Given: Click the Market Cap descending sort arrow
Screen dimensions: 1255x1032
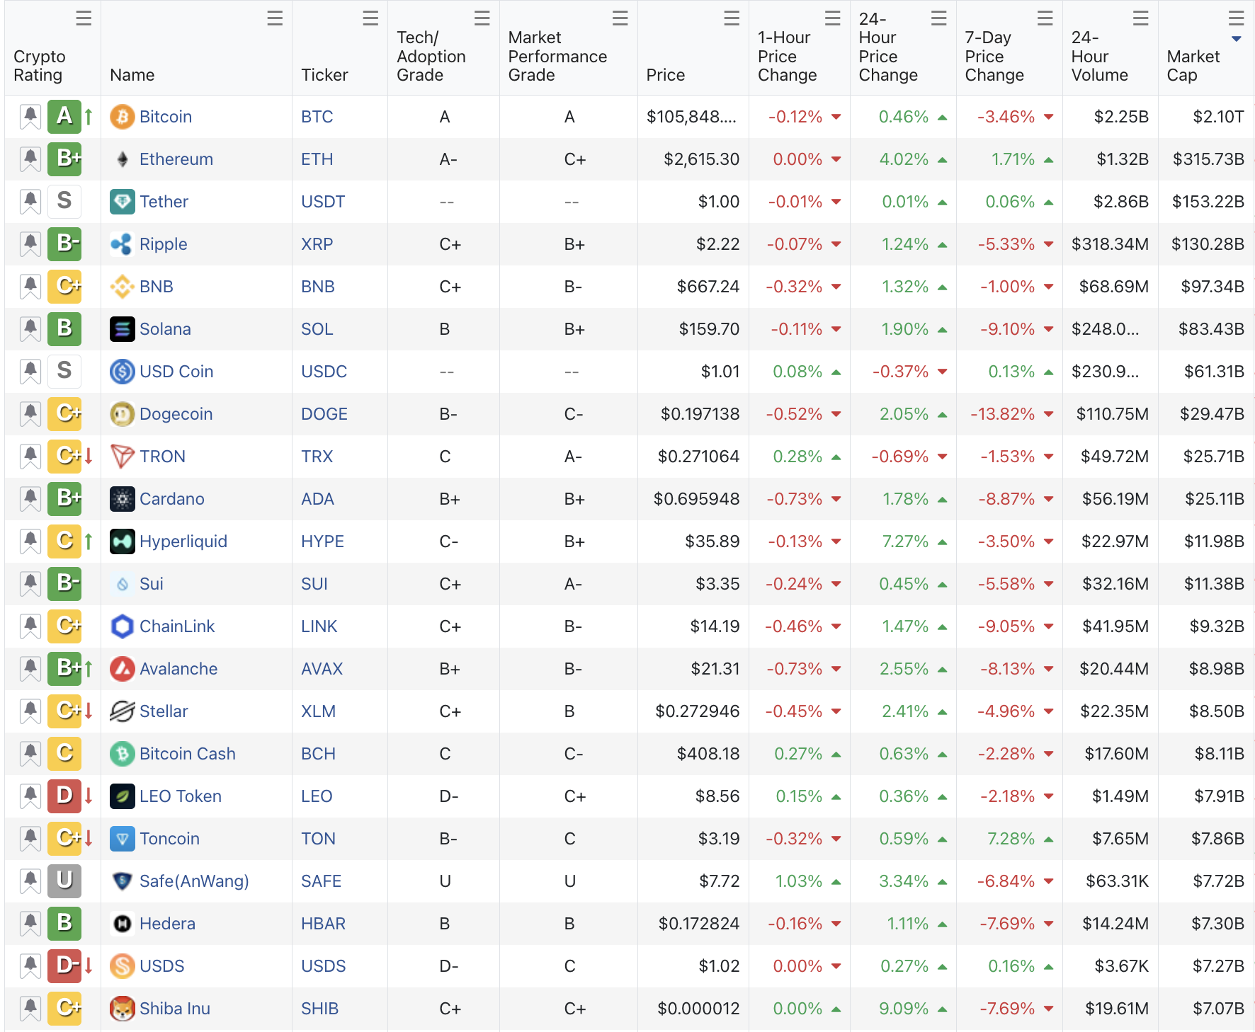Looking at the screenshot, I should [1237, 39].
